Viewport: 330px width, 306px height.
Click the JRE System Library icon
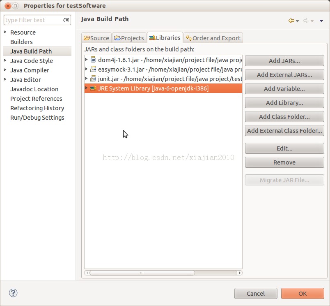[93, 88]
